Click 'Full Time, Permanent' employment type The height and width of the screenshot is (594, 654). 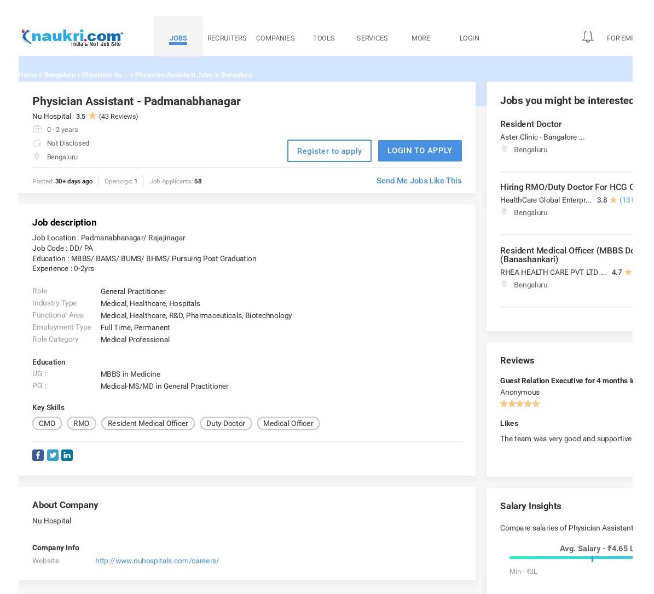[135, 328]
